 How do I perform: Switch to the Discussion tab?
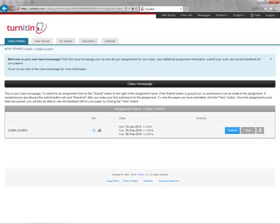click(89, 41)
